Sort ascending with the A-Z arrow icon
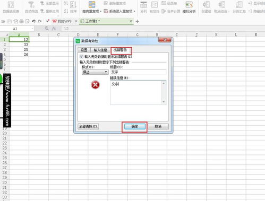The height and width of the screenshot is (201, 265). (66, 3)
